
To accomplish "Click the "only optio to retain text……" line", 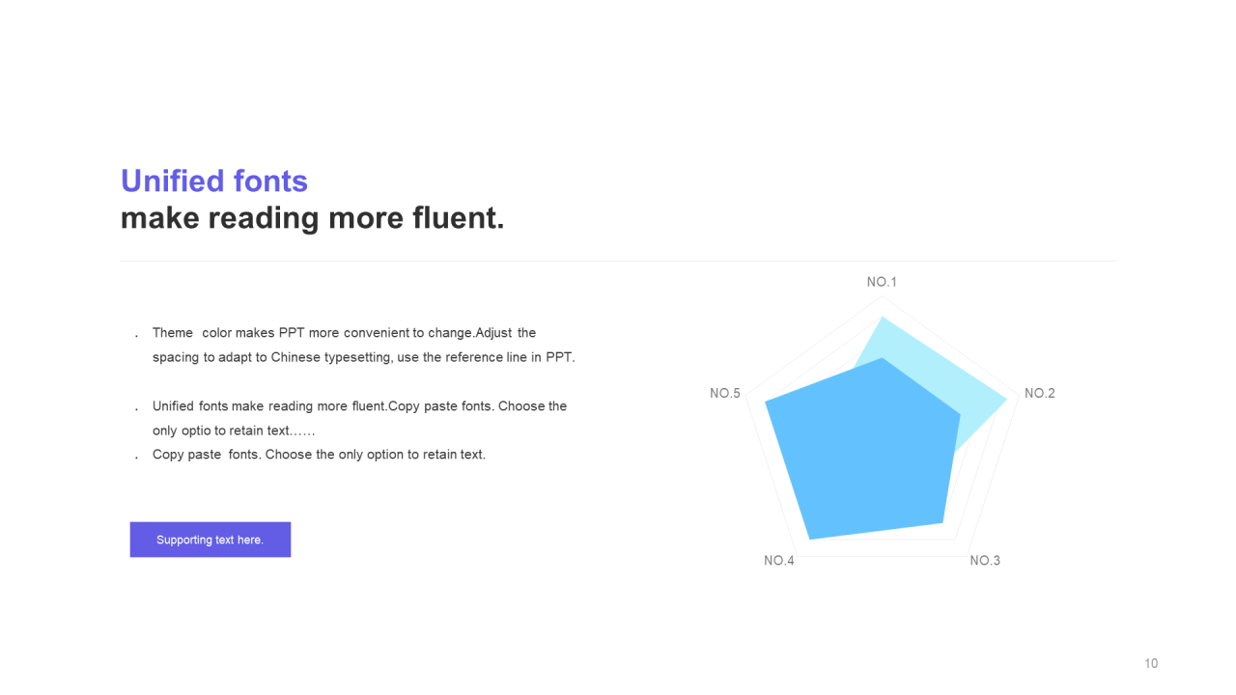I will pos(234,431).
